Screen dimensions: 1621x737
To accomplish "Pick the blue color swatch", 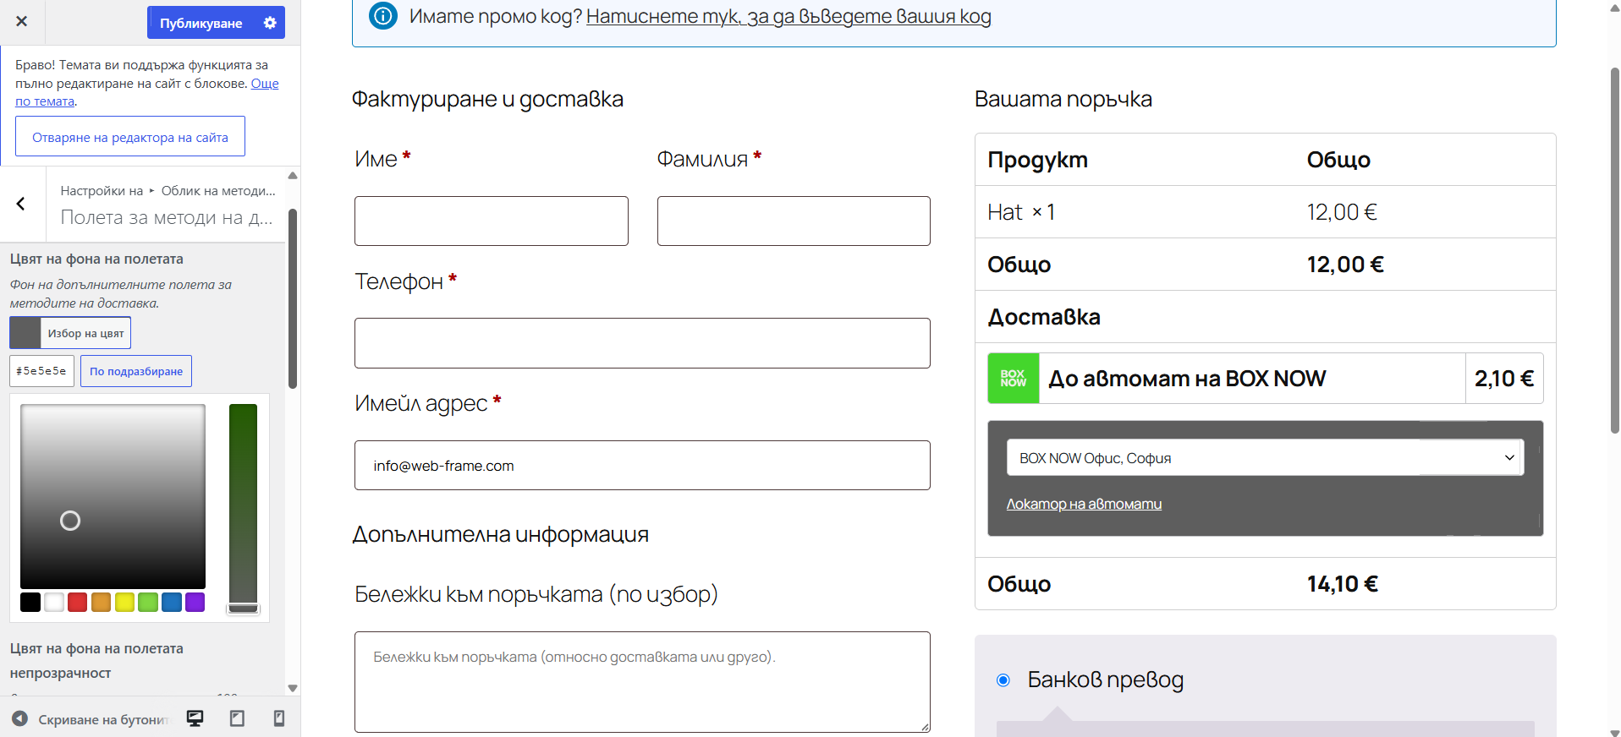I will (172, 602).
